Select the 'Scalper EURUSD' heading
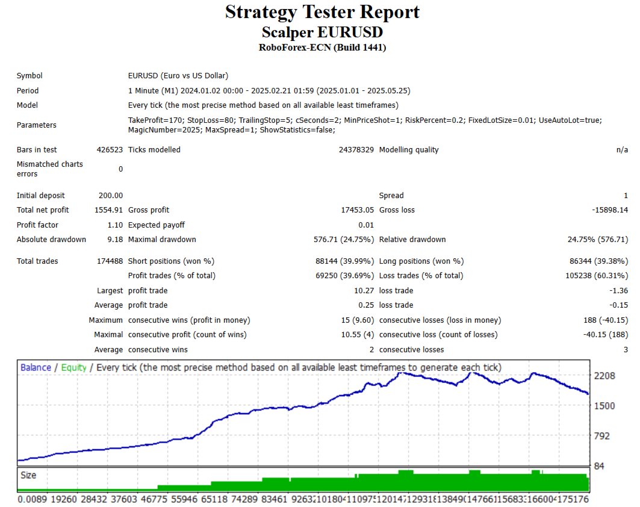640x507 pixels. [322, 33]
